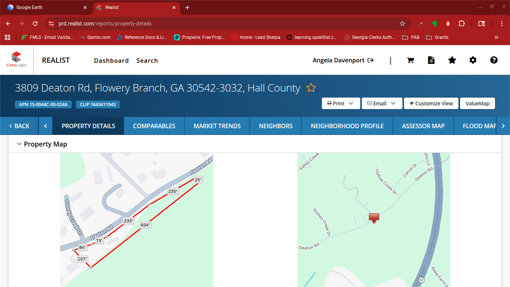Image resolution: width=510 pixels, height=287 pixels.
Task: Open favorites via the black star icon
Action: coord(452,60)
